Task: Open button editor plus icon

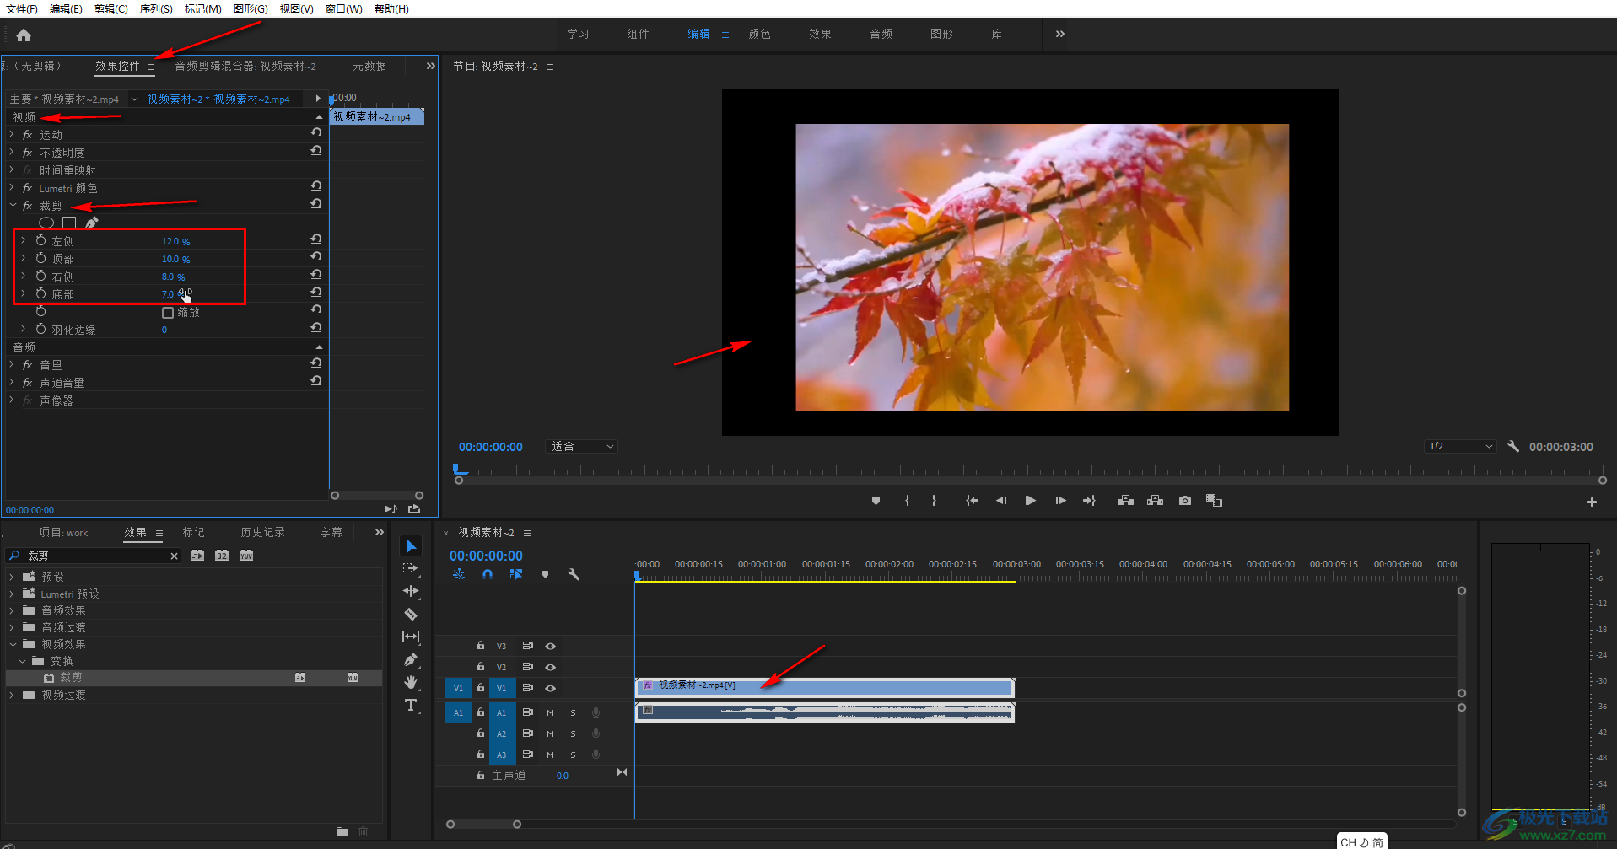Action: (1592, 502)
